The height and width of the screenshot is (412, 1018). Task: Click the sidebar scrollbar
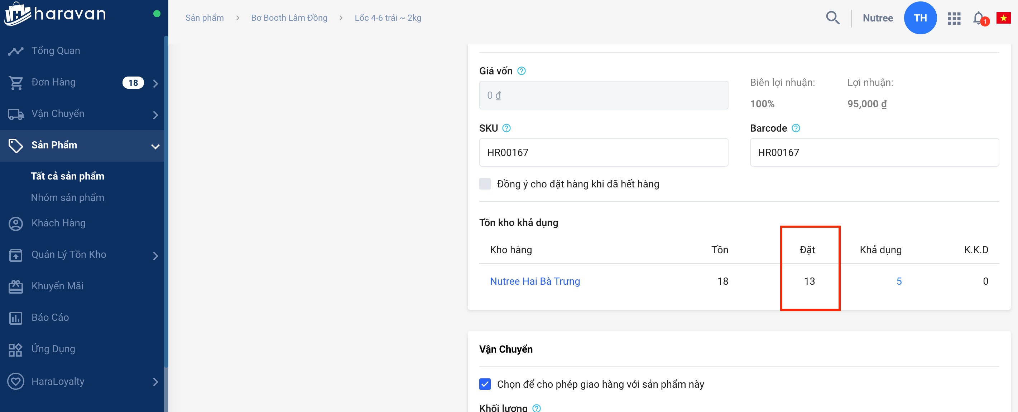click(166, 201)
